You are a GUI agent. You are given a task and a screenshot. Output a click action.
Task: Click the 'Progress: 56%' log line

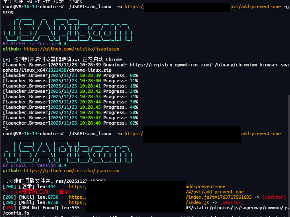(x=70, y=118)
